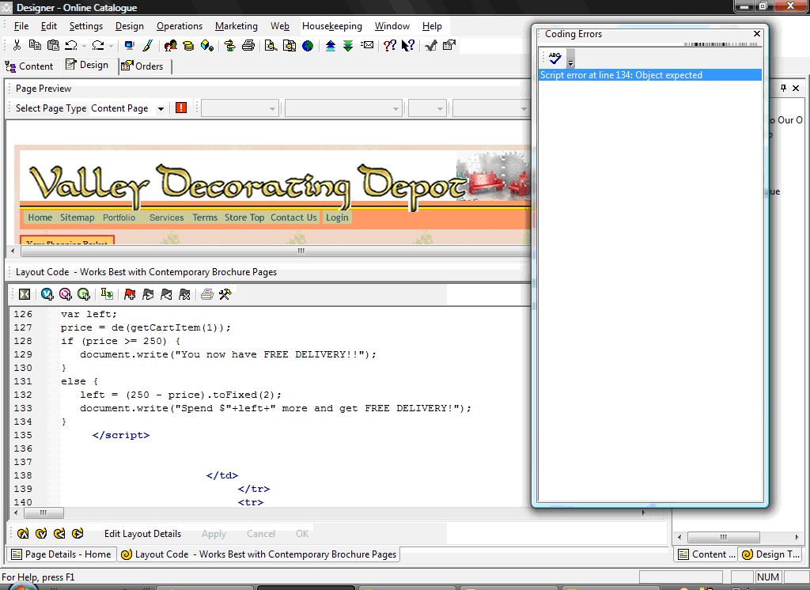Select the script error at line 134
The image size is (810, 590).
tap(621, 75)
